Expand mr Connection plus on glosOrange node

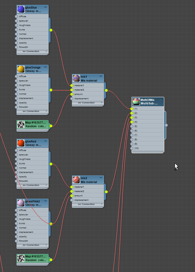tap(46, 111)
